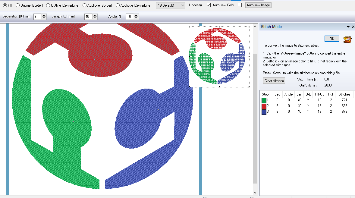Viewport: 355px width, 198px height.
Task: Decrease the Length value
Action: point(95,18)
